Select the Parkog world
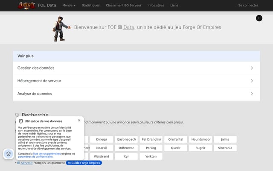Screen dimensions: 273x171 coord(151,148)
